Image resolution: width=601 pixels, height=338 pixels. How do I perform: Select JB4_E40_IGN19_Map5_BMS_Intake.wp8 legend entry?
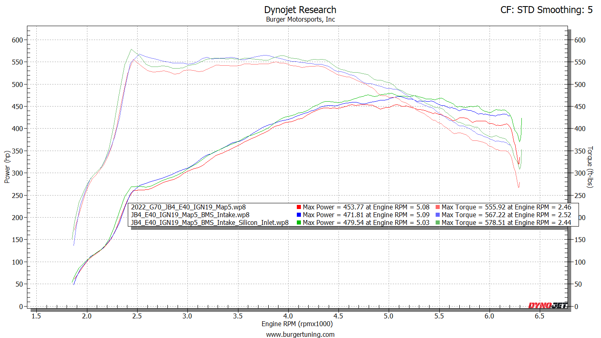click(x=190, y=215)
